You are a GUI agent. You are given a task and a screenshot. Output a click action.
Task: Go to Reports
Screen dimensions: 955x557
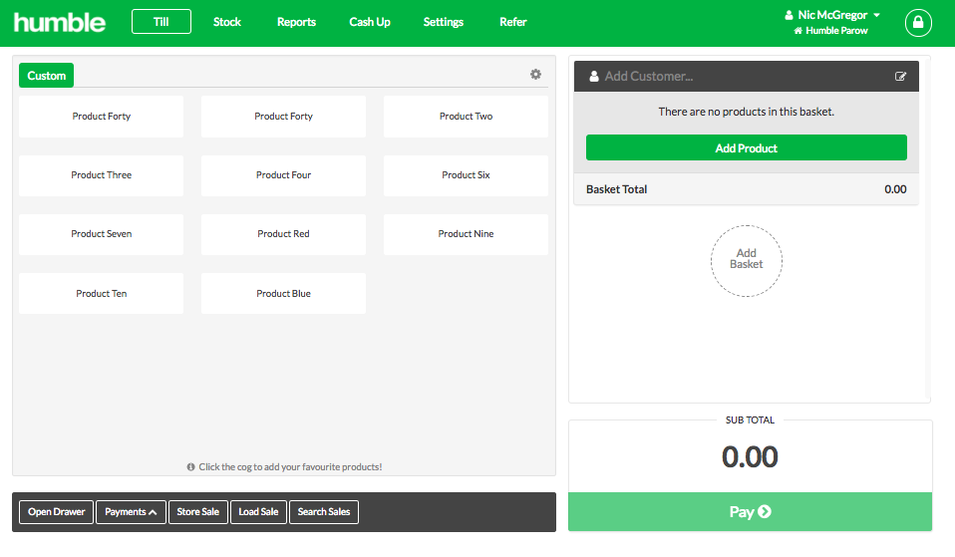coord(296,22)
